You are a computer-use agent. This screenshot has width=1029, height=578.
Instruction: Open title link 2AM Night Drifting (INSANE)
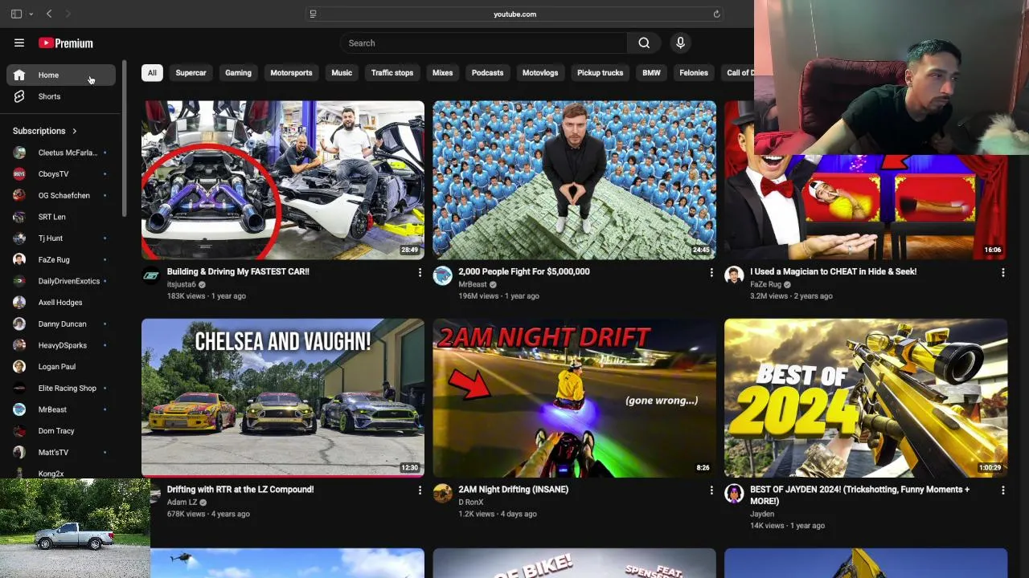coord(513,489)
